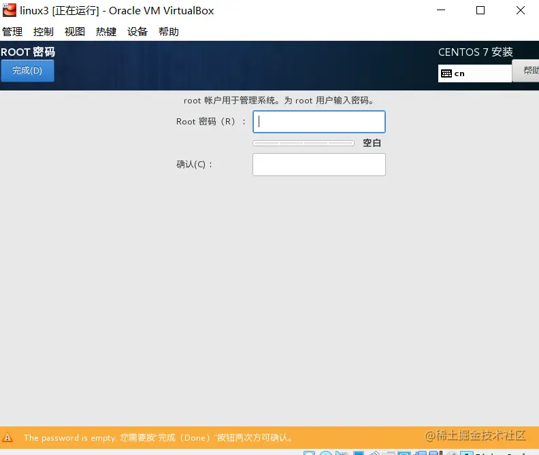This screenshot has height=455, width=539.
Task: Click the warning triangle icon in orange bar
Action: click(x=7, y=437)
